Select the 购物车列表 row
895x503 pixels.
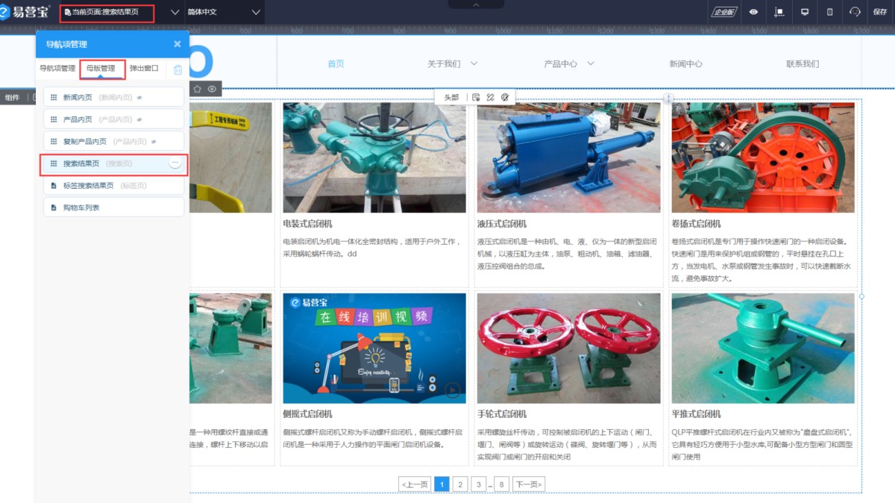[x=113, y=207]
